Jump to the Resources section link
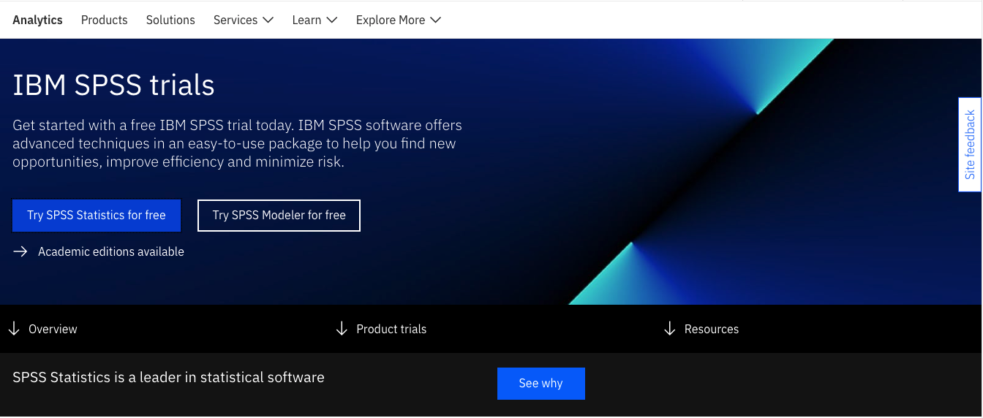983x418 pixels. pyautogui.click(x=711, y=329)
